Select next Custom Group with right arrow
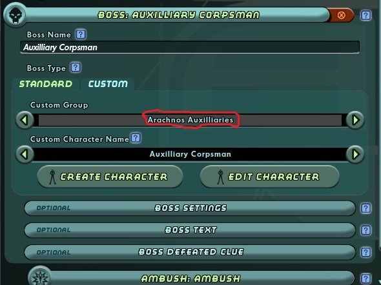 click(355, 120)
